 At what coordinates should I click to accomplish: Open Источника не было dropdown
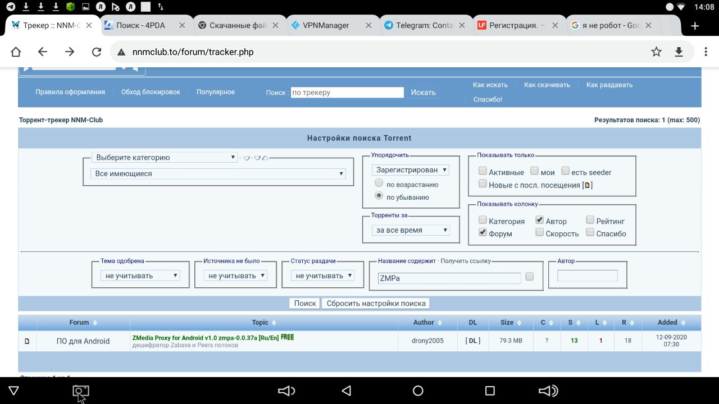[235, 276]
